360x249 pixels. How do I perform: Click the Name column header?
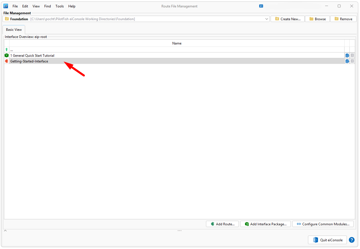[177, 43]
